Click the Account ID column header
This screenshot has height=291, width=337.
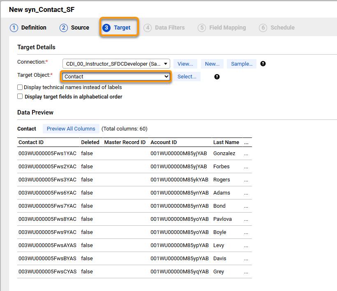tap(164, 142)
